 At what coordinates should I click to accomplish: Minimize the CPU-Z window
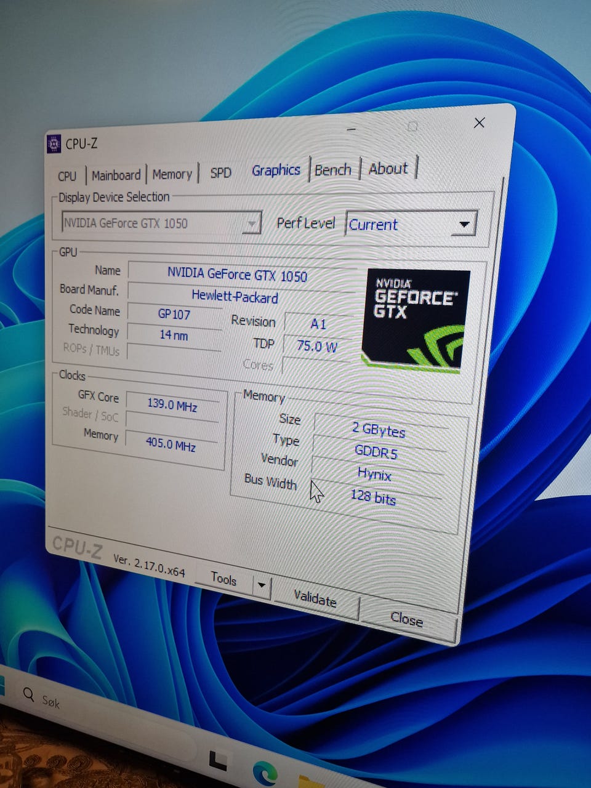[351, 129]
